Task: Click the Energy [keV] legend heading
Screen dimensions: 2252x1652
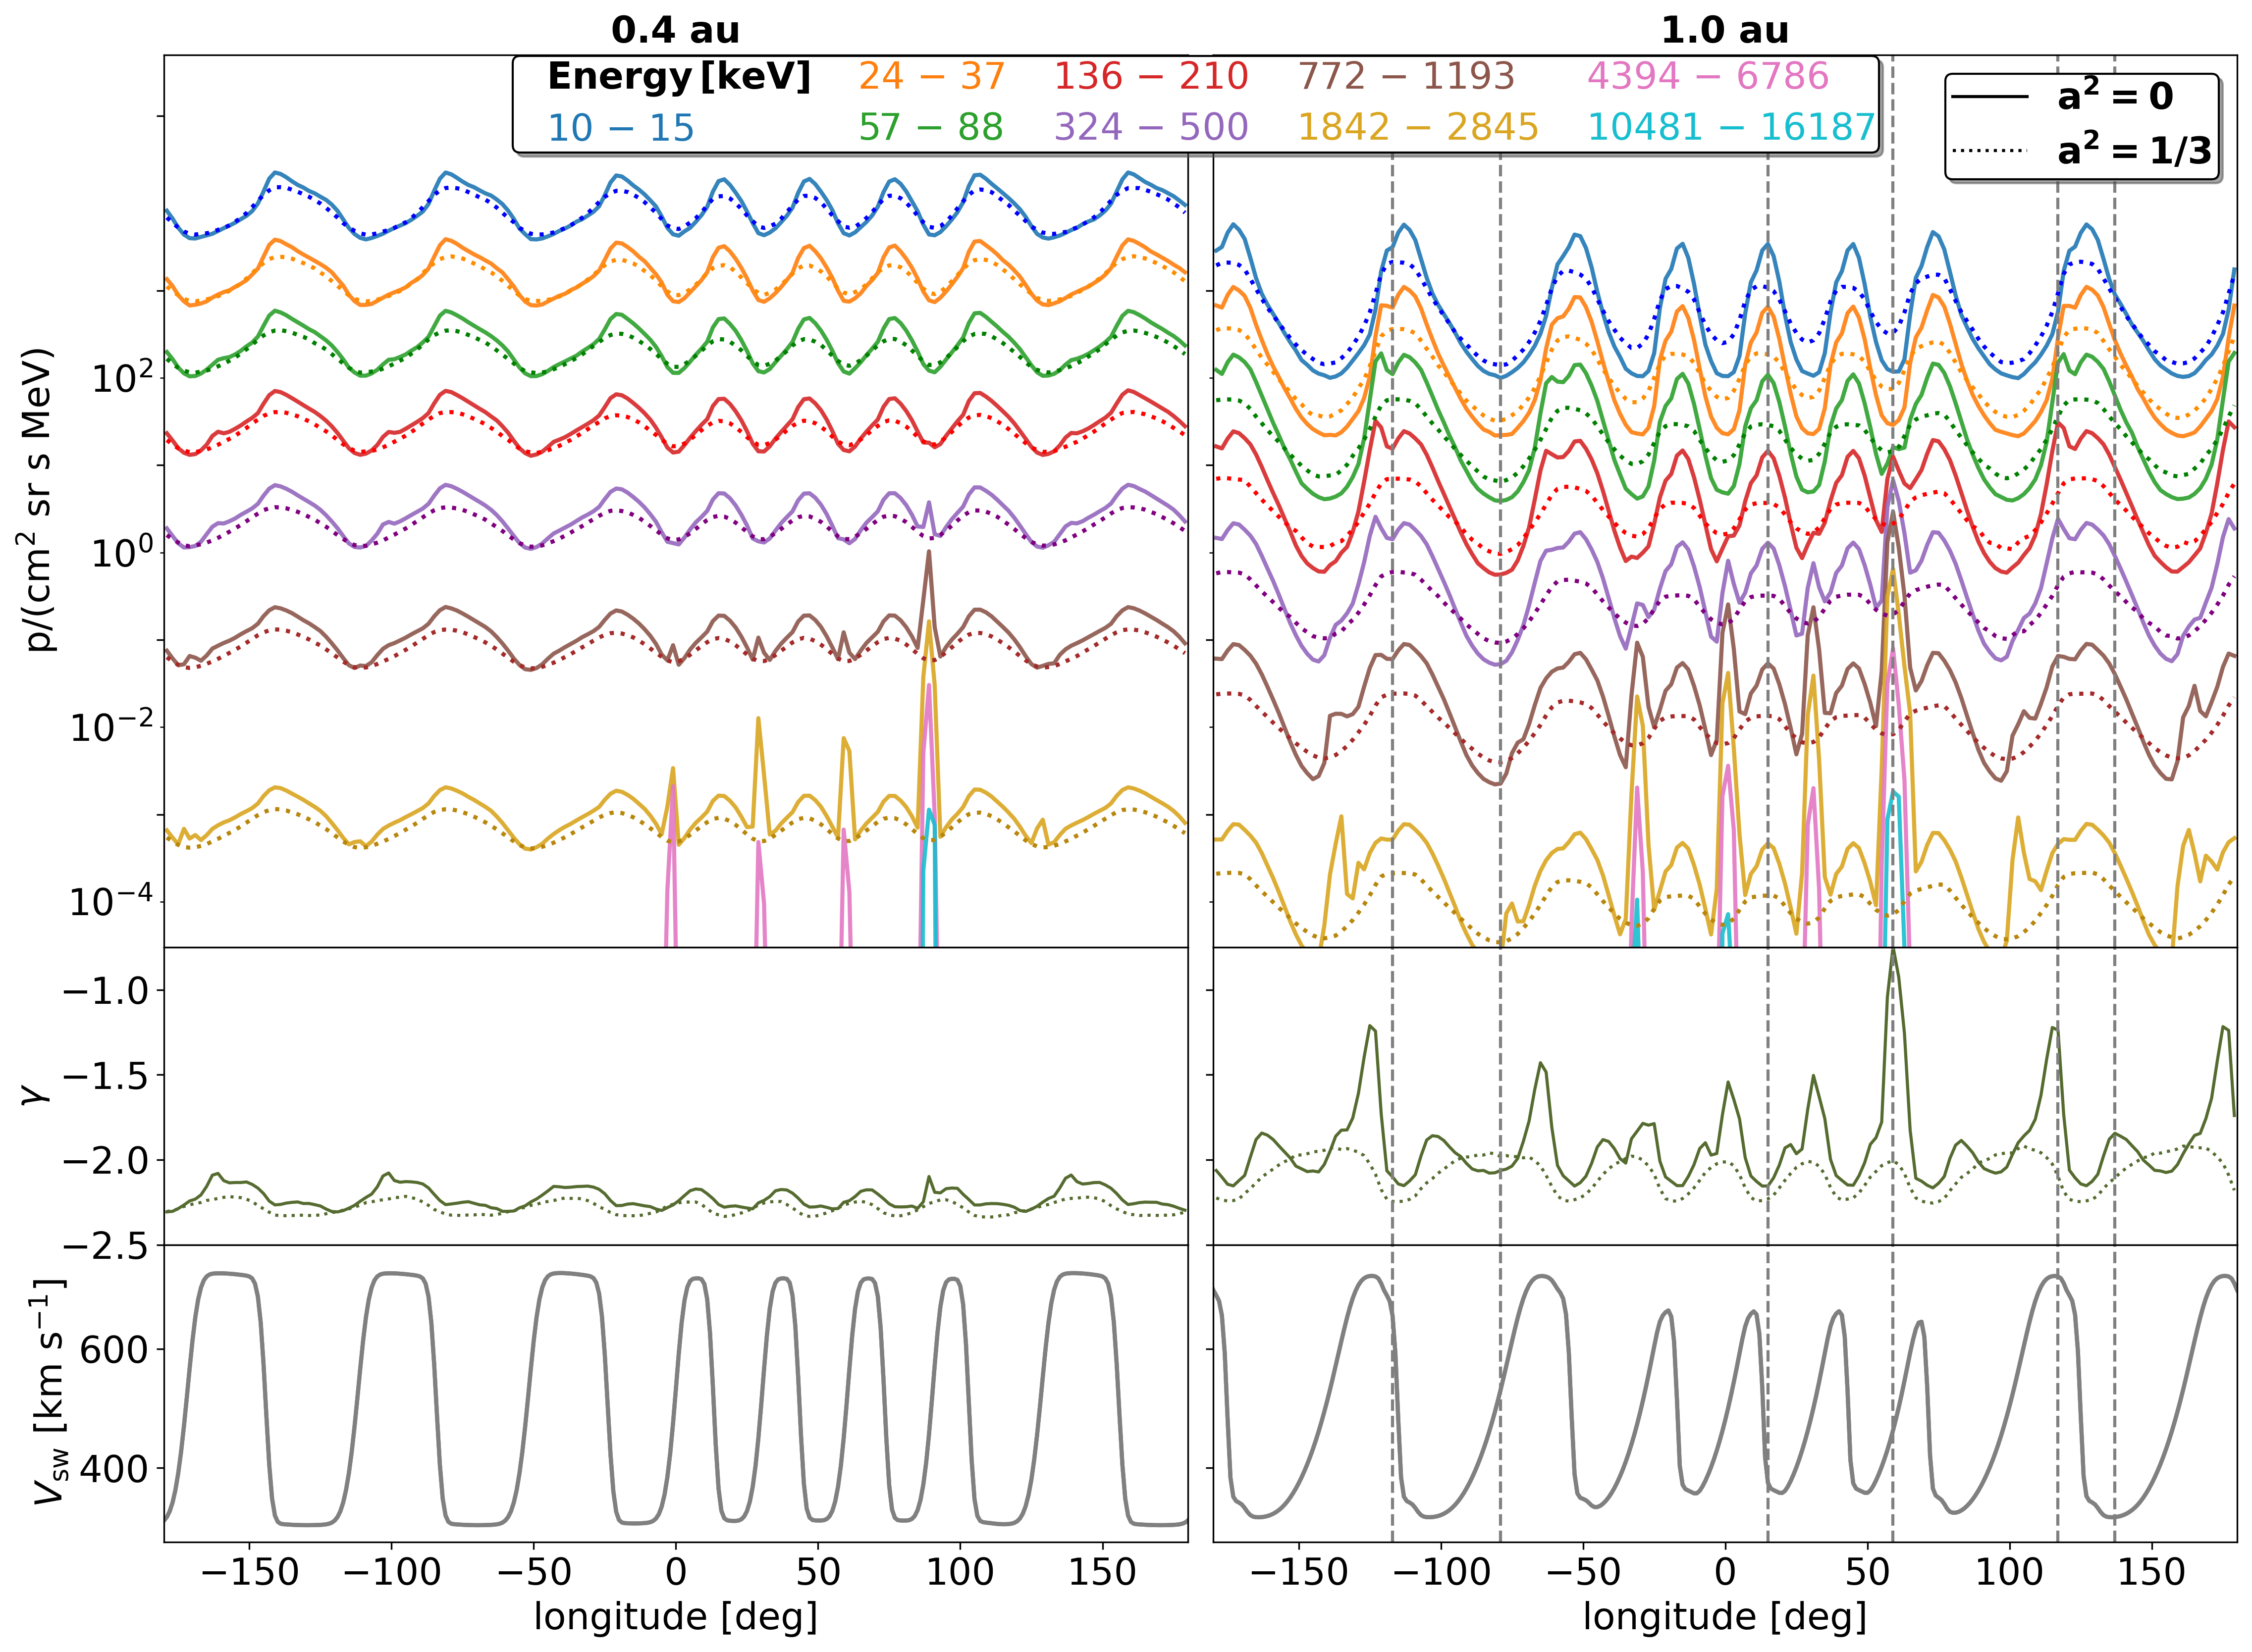Action: pos(678,77)
